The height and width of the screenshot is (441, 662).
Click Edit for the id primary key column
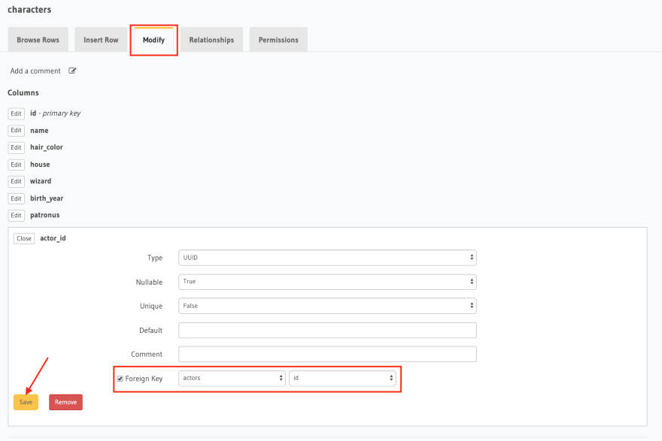click(x=16, y=113)
